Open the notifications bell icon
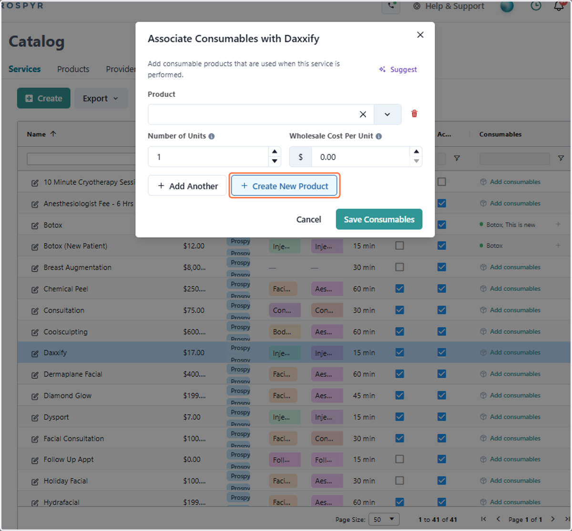572x531 pixels. pos(559,6)
